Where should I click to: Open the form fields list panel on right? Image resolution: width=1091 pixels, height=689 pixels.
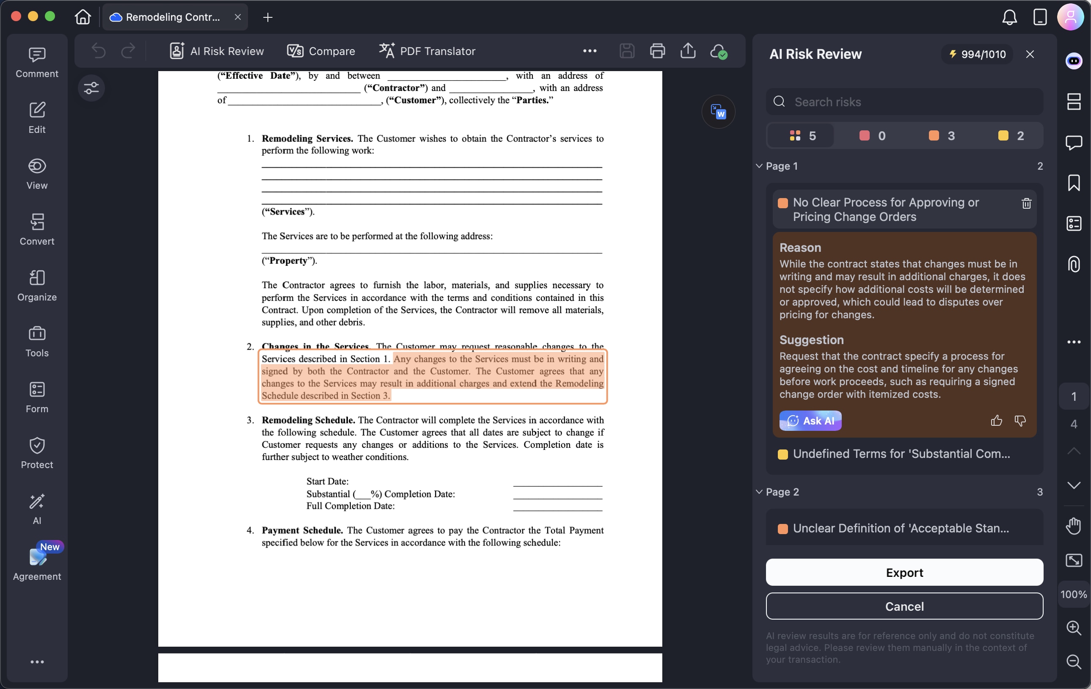click(x=1074, y=223)
